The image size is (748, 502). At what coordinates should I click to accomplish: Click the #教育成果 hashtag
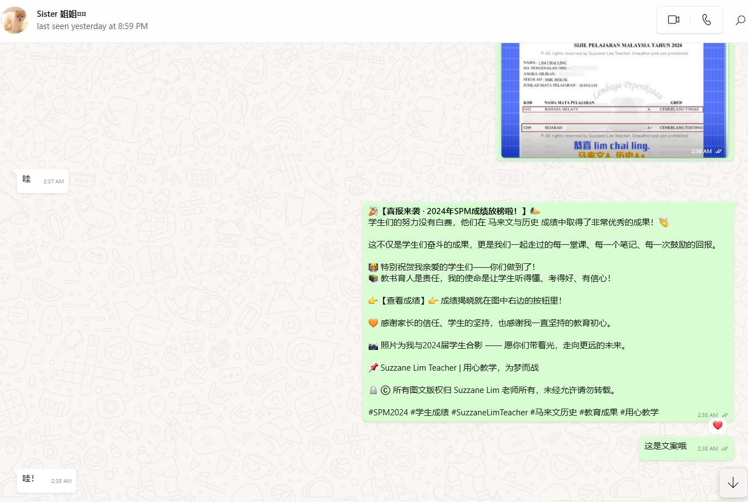(x=598, y=413)
